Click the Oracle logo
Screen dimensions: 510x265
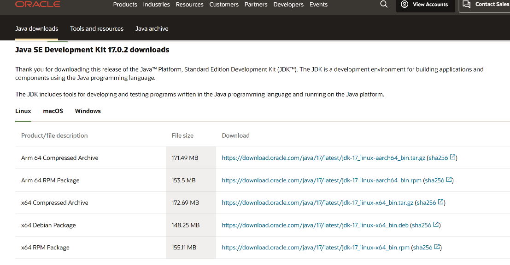point(38,4)
